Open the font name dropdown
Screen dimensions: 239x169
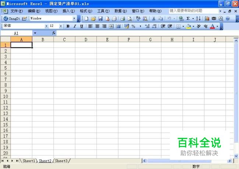[x=46, y=26]
